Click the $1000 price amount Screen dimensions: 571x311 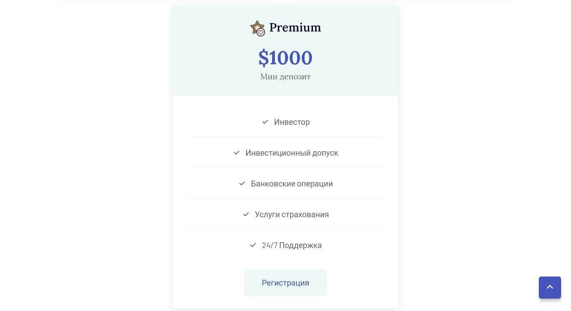[285, 58]
